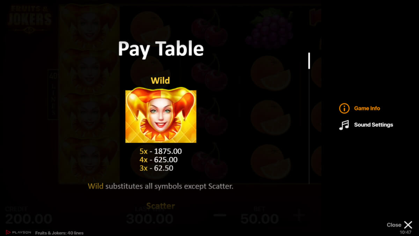The height and width of the screenshot is (236, 419).
Task: Click the Close text label
Action: (x=394, y=225)
